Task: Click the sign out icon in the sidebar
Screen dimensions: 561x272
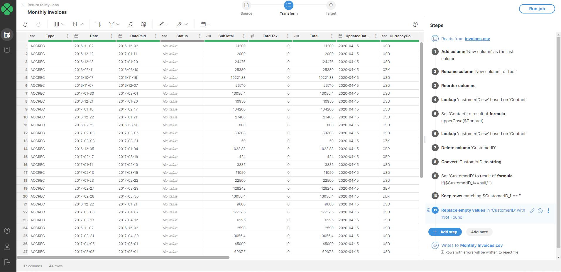Action: point(7,262)
